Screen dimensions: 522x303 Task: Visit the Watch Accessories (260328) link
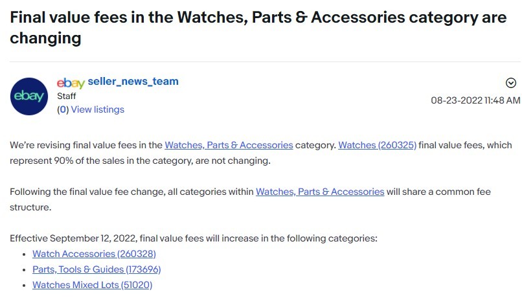click(x=94, y=254)
